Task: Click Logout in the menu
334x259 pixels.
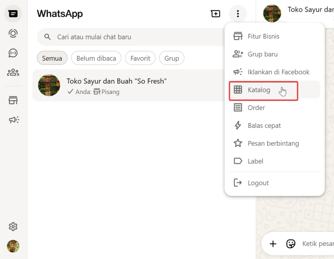Action: point(258,183)
